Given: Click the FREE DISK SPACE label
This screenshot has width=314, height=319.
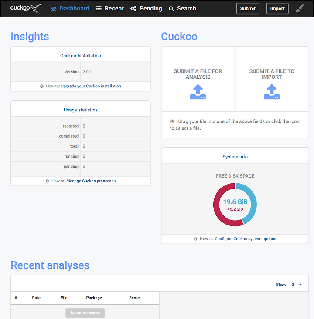Looking at the screenshot, I should click(235, 176).
